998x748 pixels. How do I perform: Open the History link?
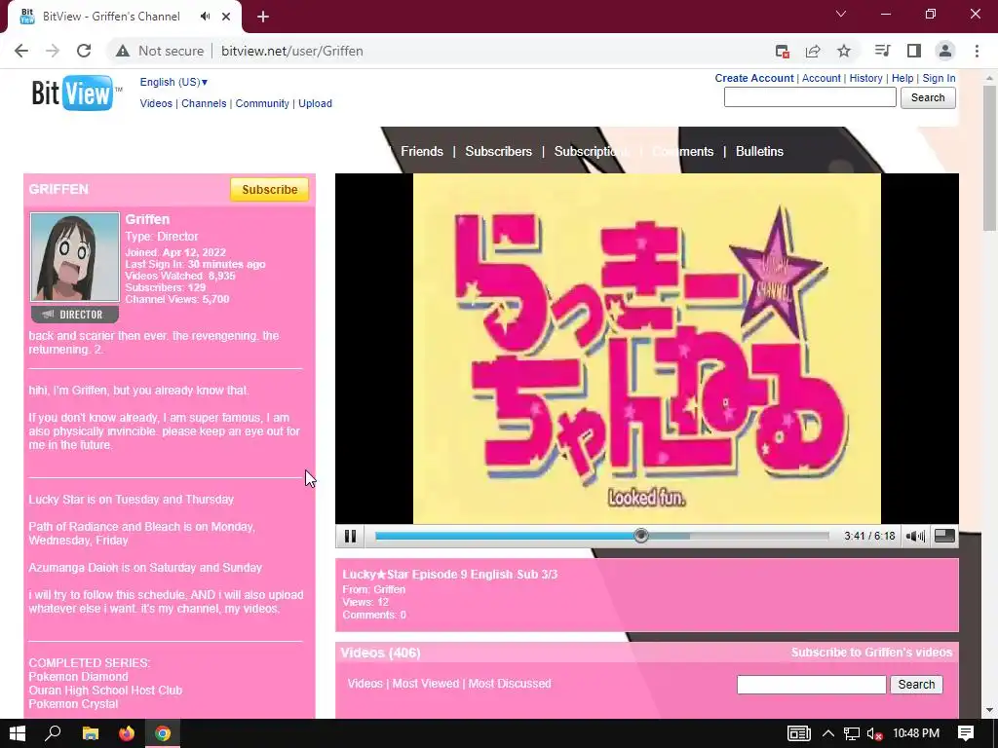865,78
